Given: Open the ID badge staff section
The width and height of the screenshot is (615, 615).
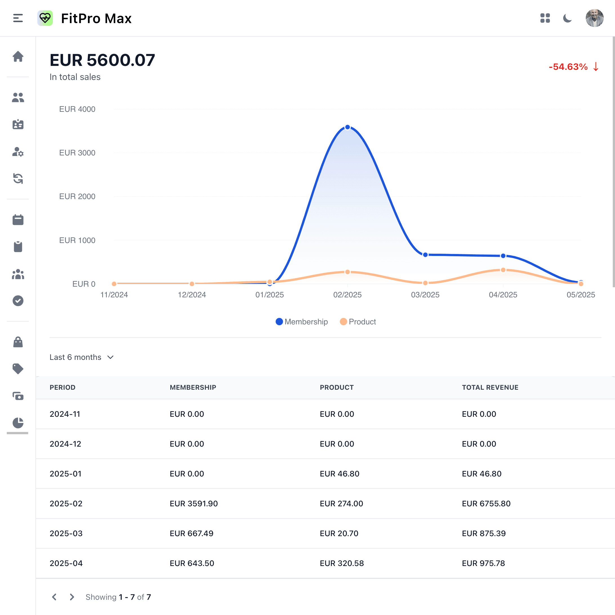Looking at the screenshot, I should coord(18,124).
